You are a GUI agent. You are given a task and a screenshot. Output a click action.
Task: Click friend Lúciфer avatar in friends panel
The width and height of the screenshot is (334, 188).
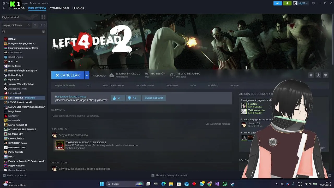(x=244, y=105)
